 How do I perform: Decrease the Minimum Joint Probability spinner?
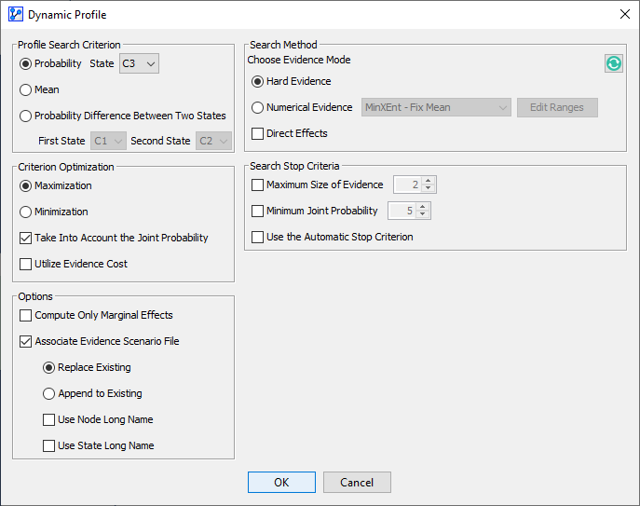click(x=423, y=215)
